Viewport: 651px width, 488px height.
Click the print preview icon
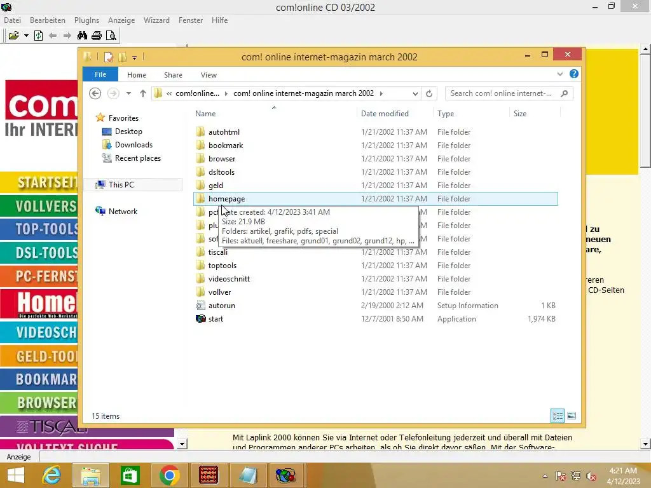click(111, 36)
